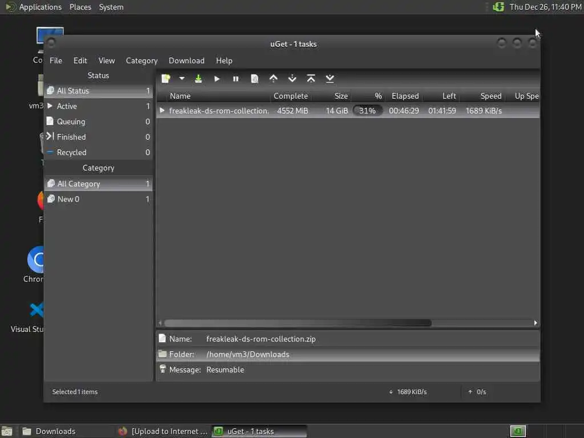Image resolution: width=584 pixels, height=438 pixels.
Task: Open the System menu in the top panel
Action: (111, 7)
